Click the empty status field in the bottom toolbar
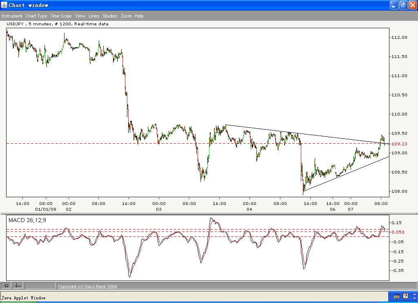The height and width of the screenshot is (303, 418). click(40, 286)
